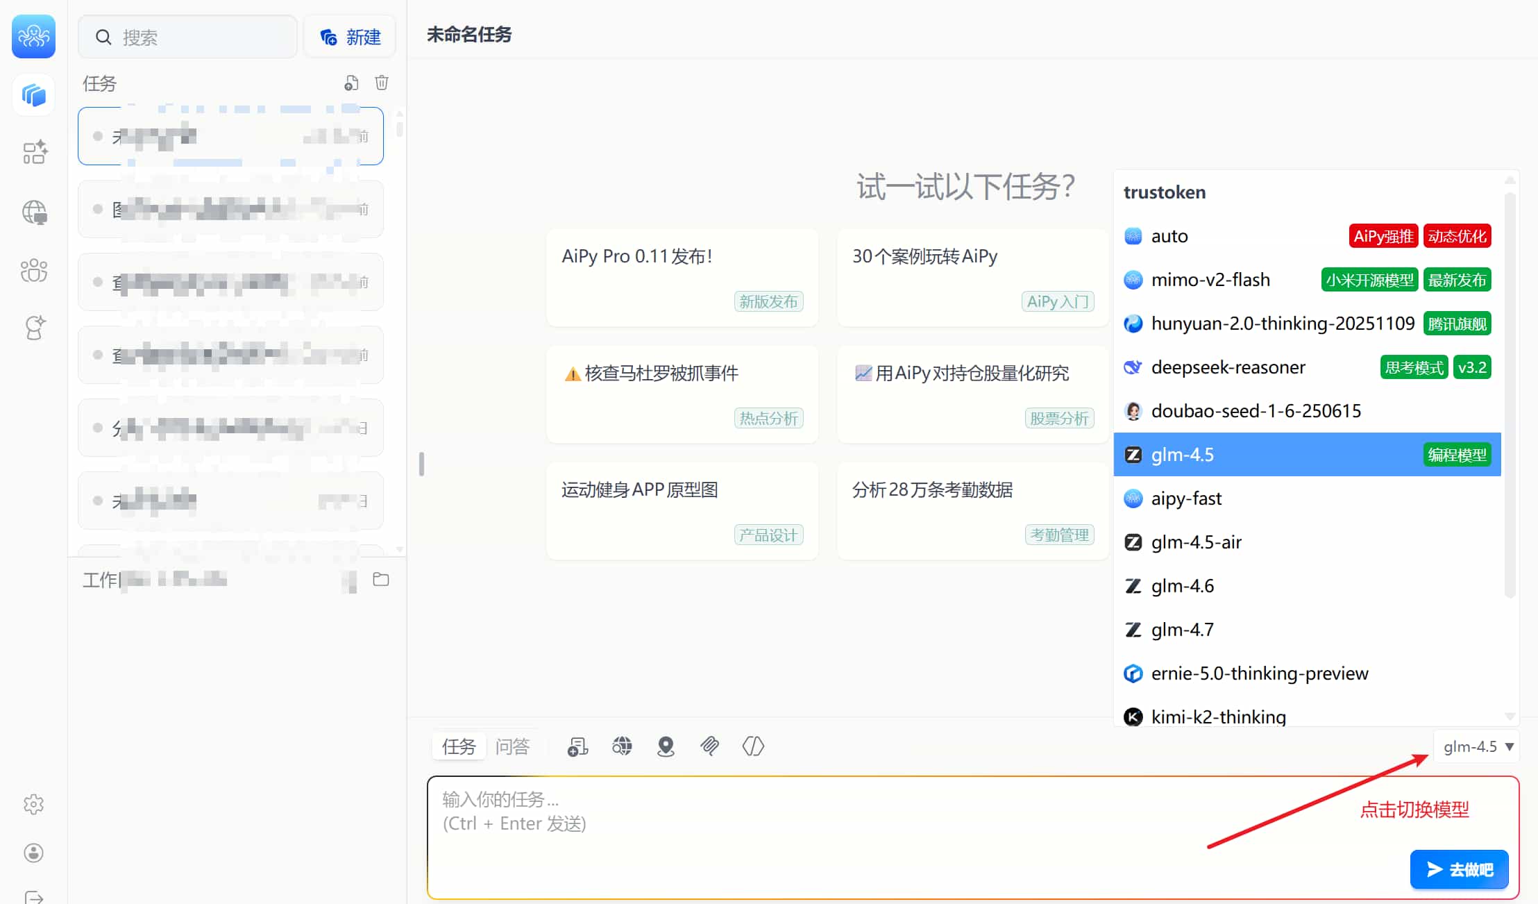The width and height of the screenshot is (1538, 904).
Task: Open the workspace folder icon
Action: click(381, 580)
